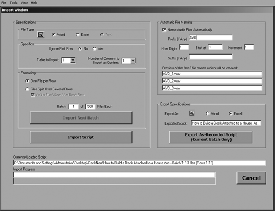Toggle Name Audio Files Automatically checkbox

(x=164, y=30)
